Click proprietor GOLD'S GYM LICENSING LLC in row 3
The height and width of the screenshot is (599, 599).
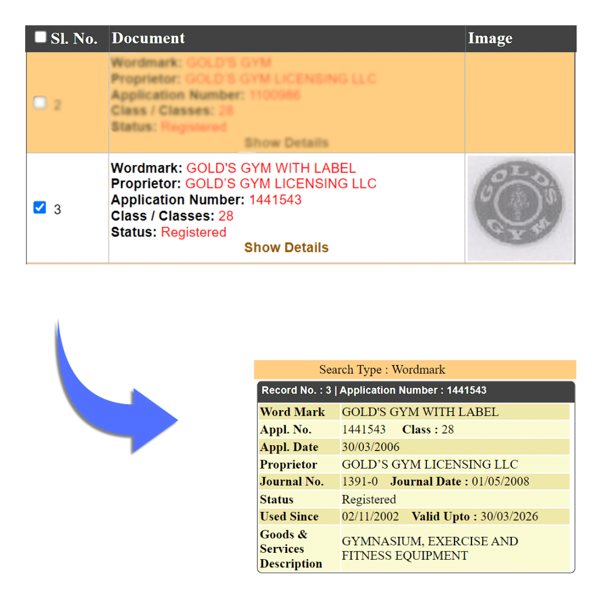281,184
